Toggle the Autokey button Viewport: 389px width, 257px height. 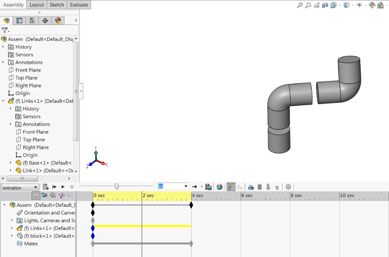(x=231, y=187)
